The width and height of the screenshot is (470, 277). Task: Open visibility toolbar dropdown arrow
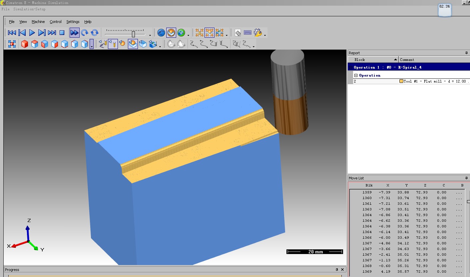[x=160, y=46]
